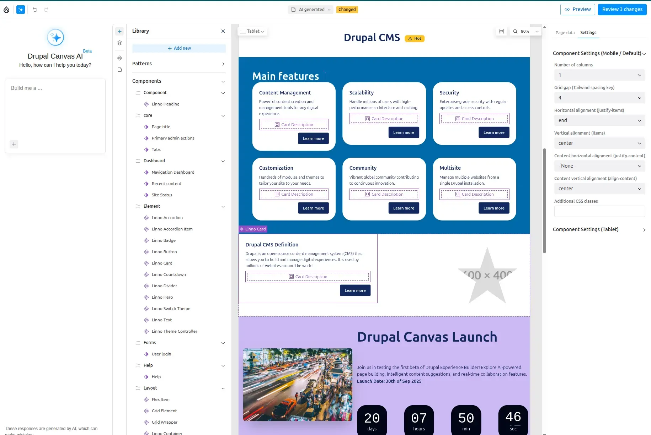Open the Vertical alignment items dropdown
Viewport: 651px width, 435px height.
click(x=599, y=143)
